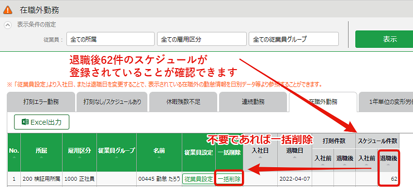The width and height of the screenshot is (413, 187).
Task: Switch to the 打刻エラー勤務 tab
Action: [x=41, y=102]
